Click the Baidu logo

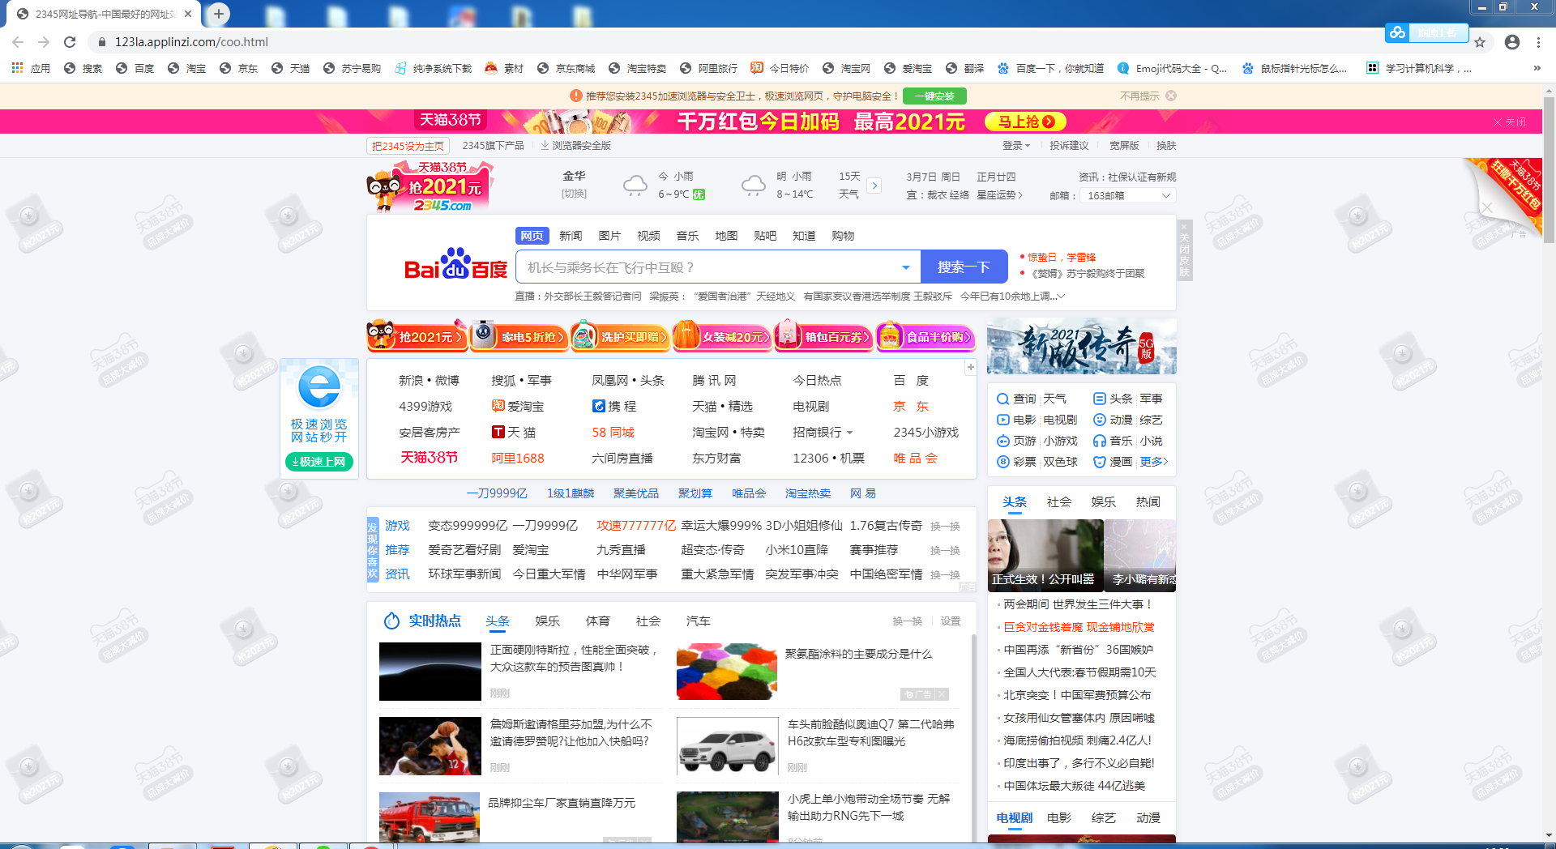pos(455,265)
